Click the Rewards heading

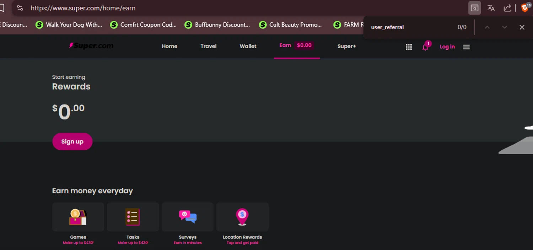(x=71, y=87)
